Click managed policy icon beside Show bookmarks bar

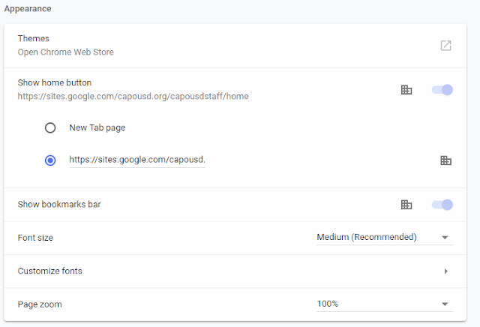click(x=406, y=205)
